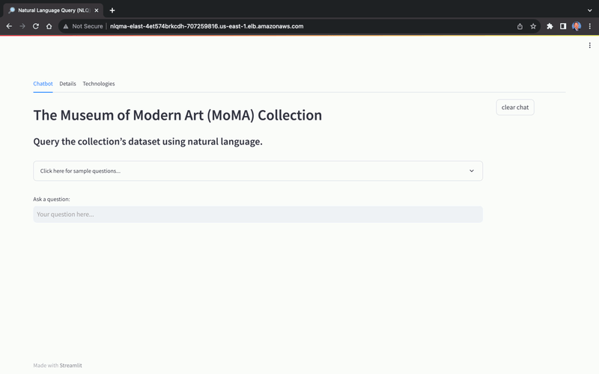Open the Technologies tab
This screenshot has width=599, height=374.
tap(99, 84)
